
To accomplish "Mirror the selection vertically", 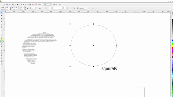I will (x=42, y=8).
